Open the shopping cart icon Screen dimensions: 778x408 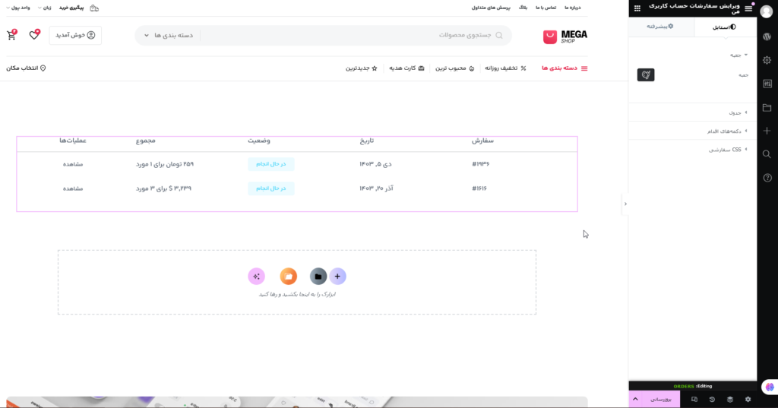(x=11, y=36)
